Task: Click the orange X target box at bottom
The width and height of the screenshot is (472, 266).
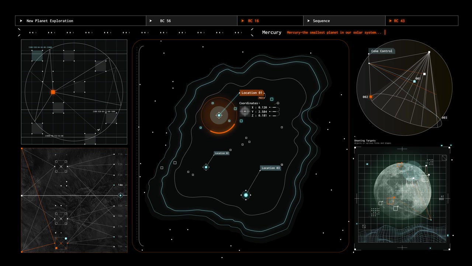Action: click(61, 243)
